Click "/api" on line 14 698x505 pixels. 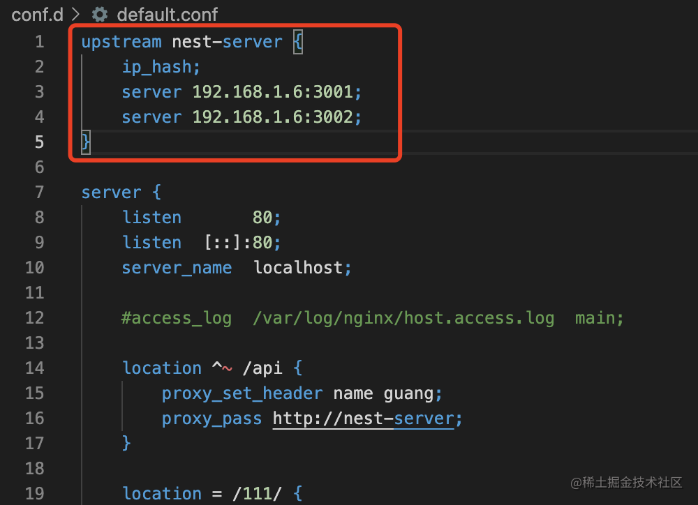click(262, 369)
